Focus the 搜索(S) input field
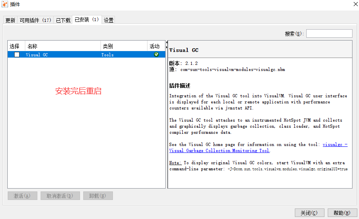 [329, 33]
